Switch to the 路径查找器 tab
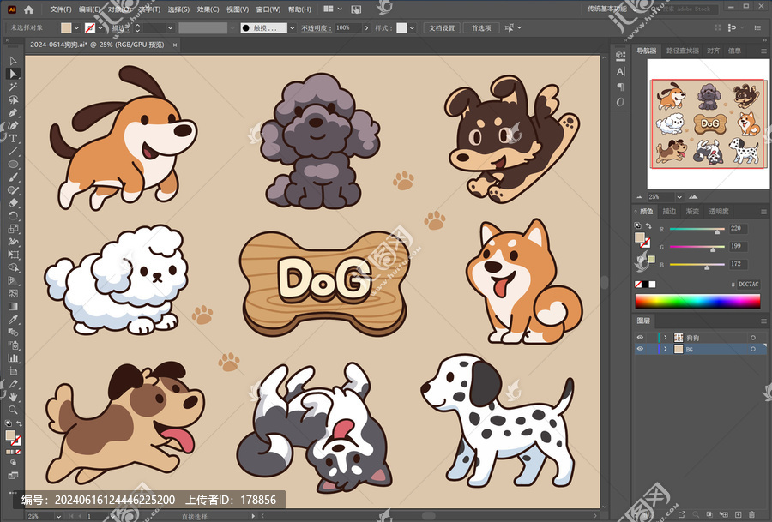The width and height of the screenshot is (772, 522). (683, 51)
